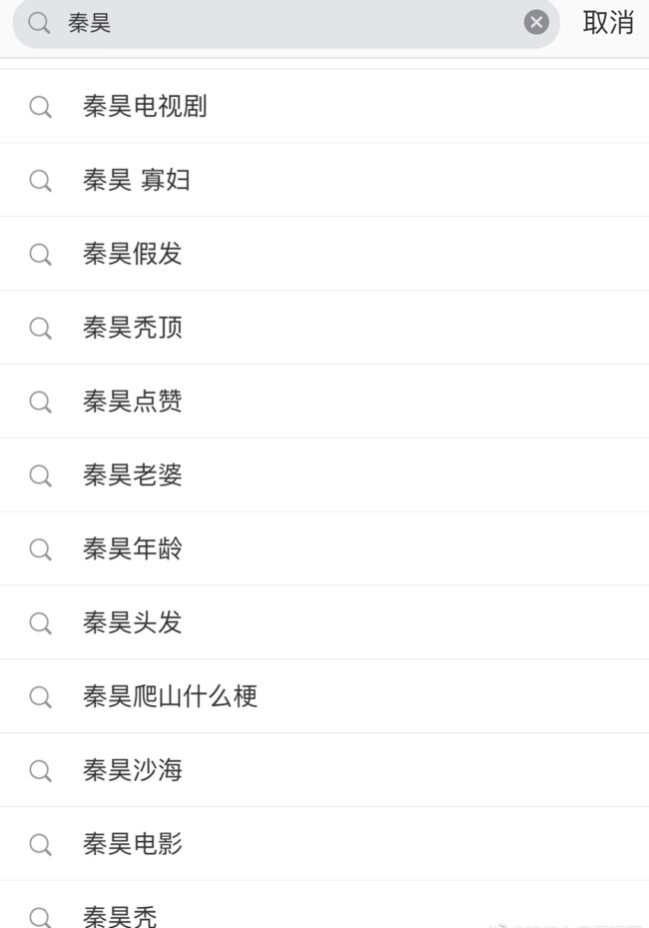The image size is (649, 928).
Task: Tap the search icon next to 秦昊电视剧
Action: tap(40, 107)
